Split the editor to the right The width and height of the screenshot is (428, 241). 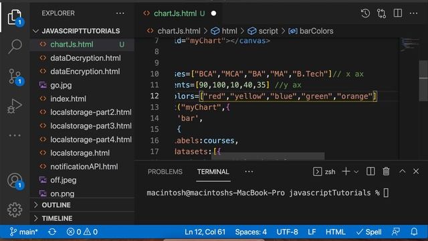point(398,13)
